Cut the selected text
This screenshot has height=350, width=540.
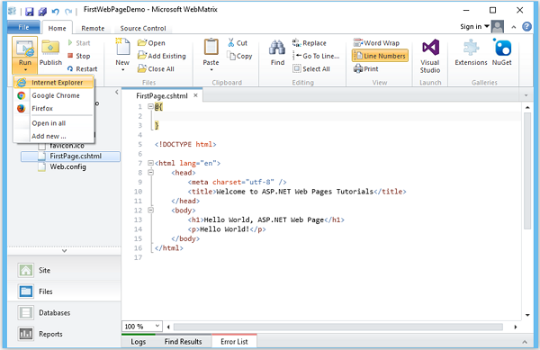coord(238,42)
